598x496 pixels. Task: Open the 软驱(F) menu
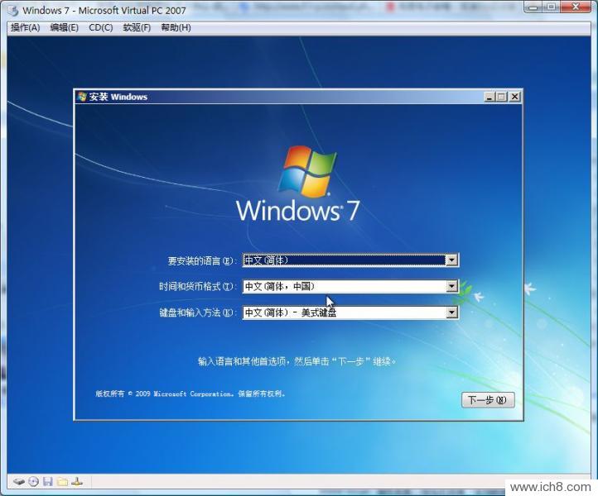click(x=137, y=27)
